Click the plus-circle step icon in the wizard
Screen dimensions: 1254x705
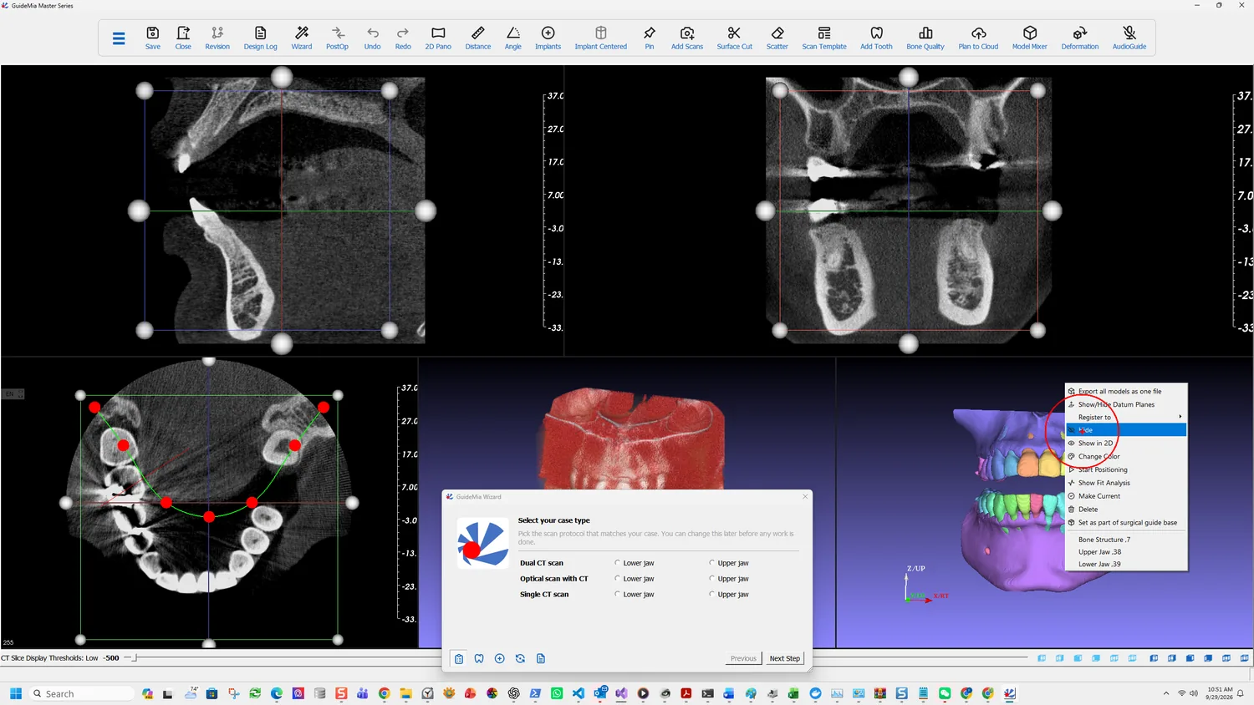coord(500,659)
